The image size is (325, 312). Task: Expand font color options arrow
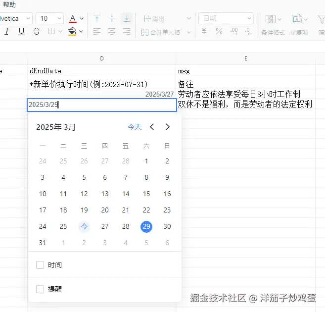[x=82, y=19]
